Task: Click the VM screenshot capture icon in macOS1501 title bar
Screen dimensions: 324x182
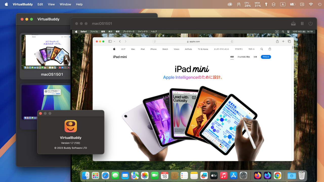Action: click(x=293, y=24)
